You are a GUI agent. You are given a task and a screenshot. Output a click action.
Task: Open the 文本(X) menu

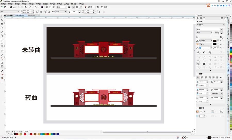(52, 4)
